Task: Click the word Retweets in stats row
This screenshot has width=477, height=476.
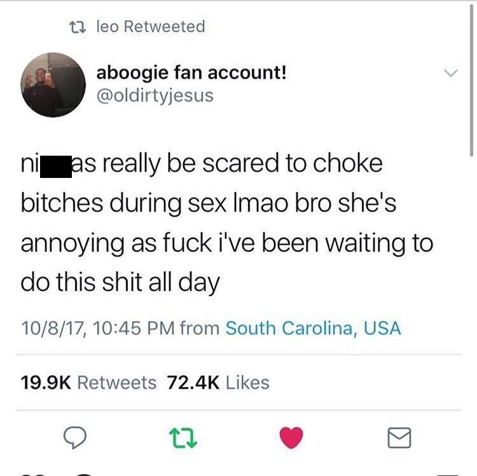Action: tap(117, 383)
